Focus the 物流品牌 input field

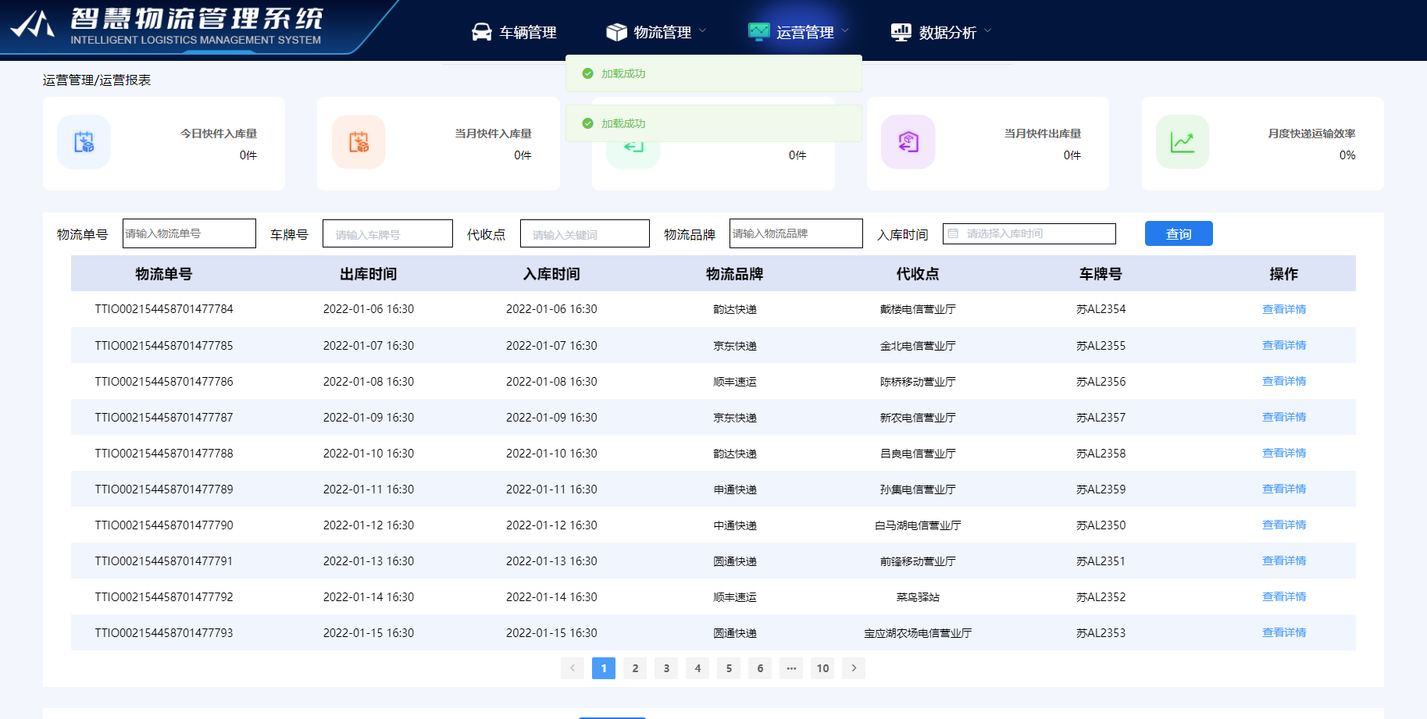(x=796, y=233)
